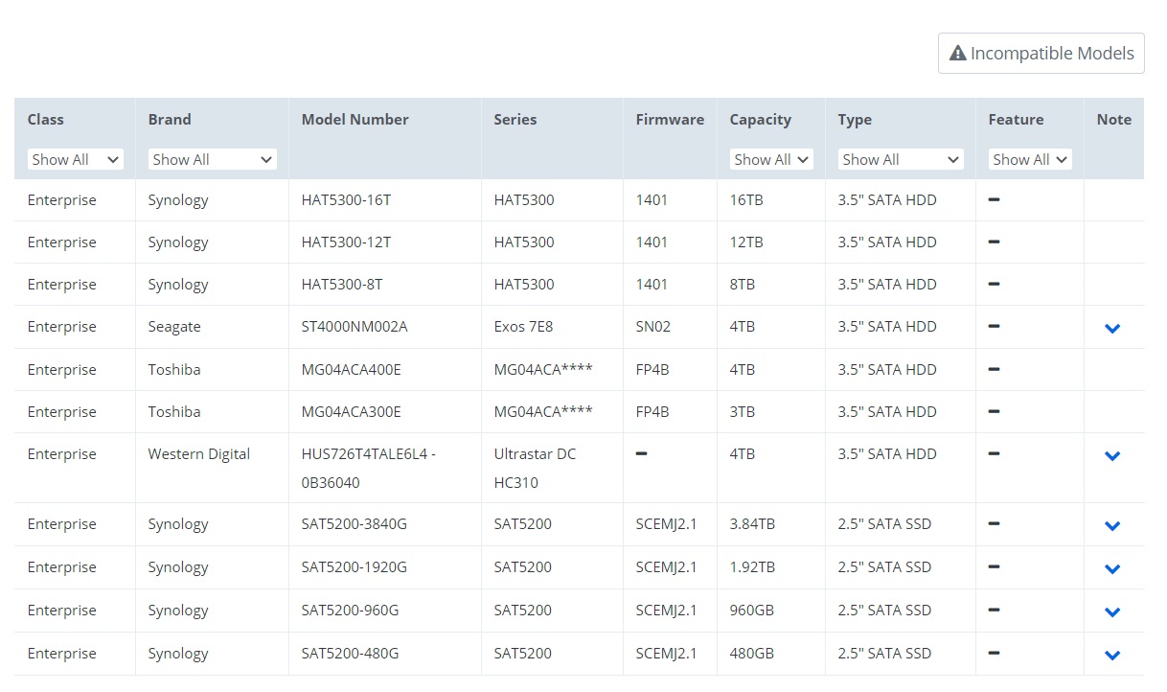Open the Class filter dropdown

75,159
